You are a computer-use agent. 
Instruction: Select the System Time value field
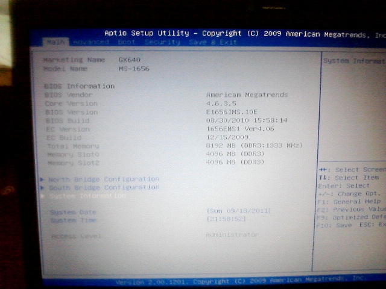coord(226,219)
